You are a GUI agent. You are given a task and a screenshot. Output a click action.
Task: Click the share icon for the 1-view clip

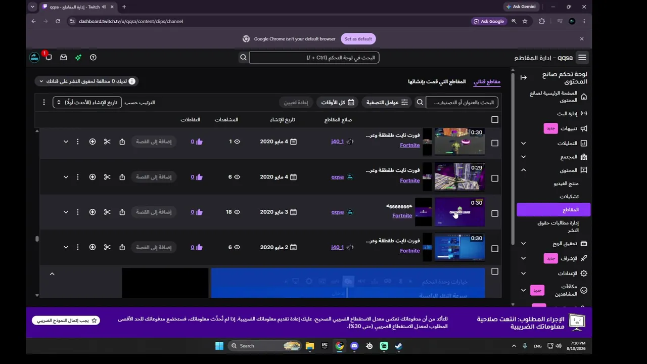[x=122, y=142]
